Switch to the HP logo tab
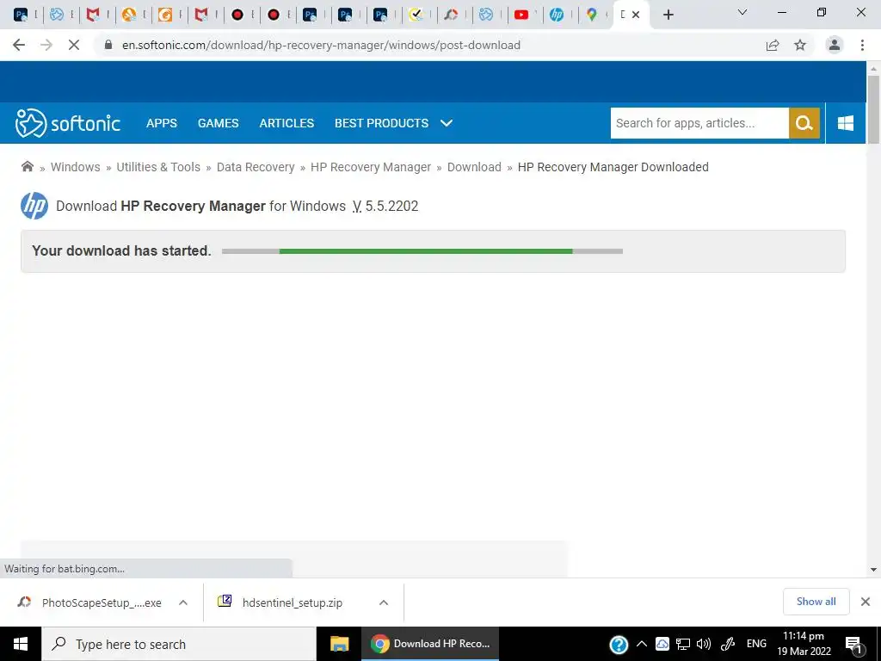The width and height of the screenshot is (881, 661). click(x=557, y=15)
